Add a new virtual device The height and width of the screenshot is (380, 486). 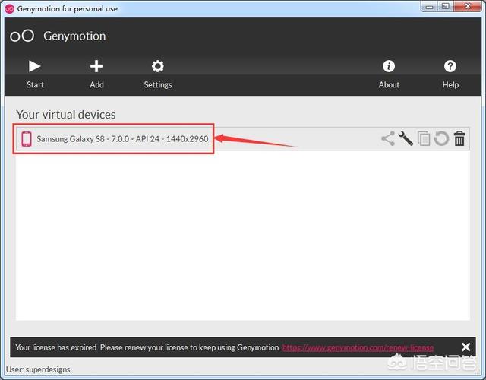(x=96, y=74)
